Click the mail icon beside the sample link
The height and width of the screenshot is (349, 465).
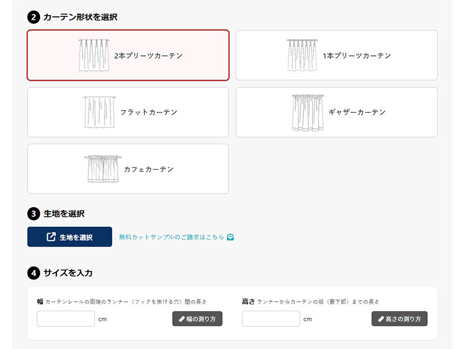[x=230, y=237]
